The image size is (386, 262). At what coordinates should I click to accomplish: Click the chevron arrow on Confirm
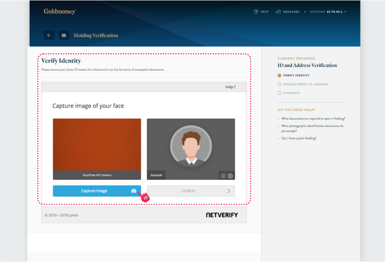click(229, 191)
